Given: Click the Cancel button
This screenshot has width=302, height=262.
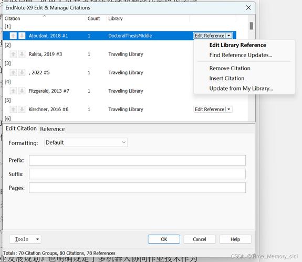Looking at the screenshot, I should coord(200,239).
